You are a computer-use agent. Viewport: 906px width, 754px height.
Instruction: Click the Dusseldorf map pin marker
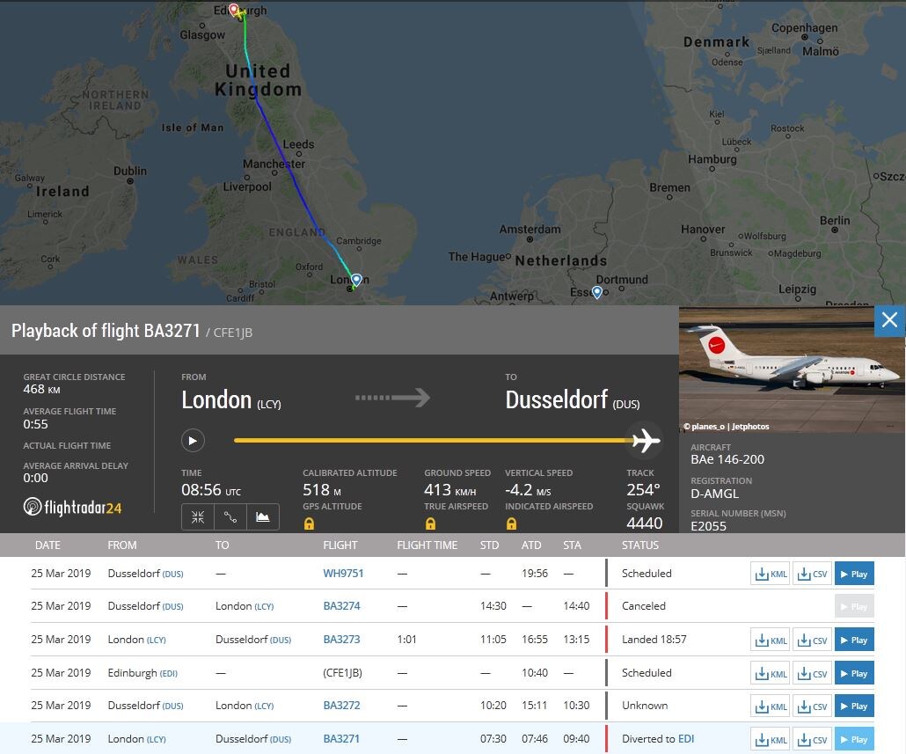(x=597, y=292)
